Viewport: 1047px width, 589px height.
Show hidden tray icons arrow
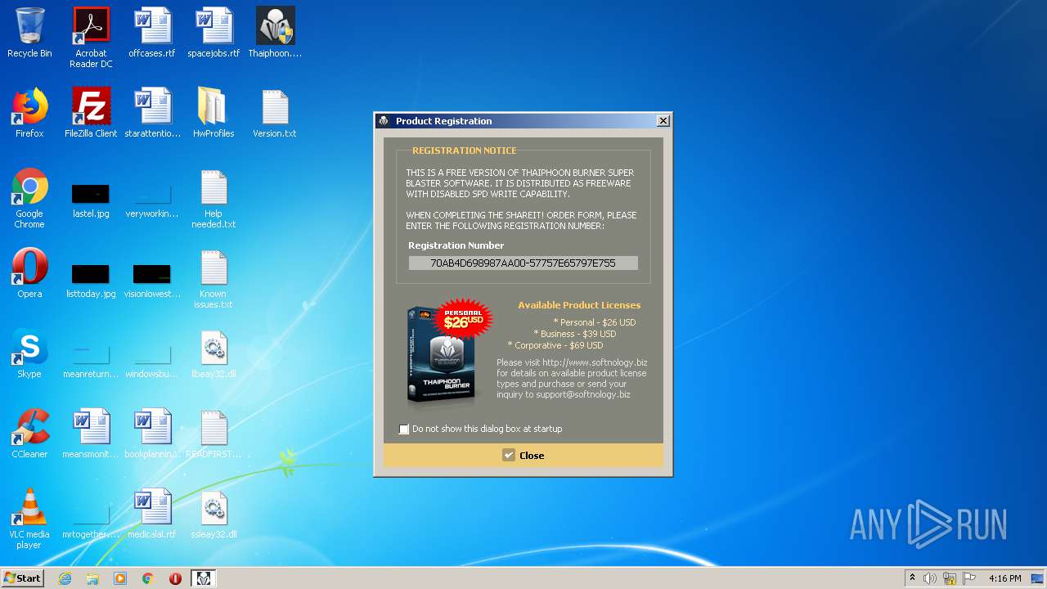[912, 578]
